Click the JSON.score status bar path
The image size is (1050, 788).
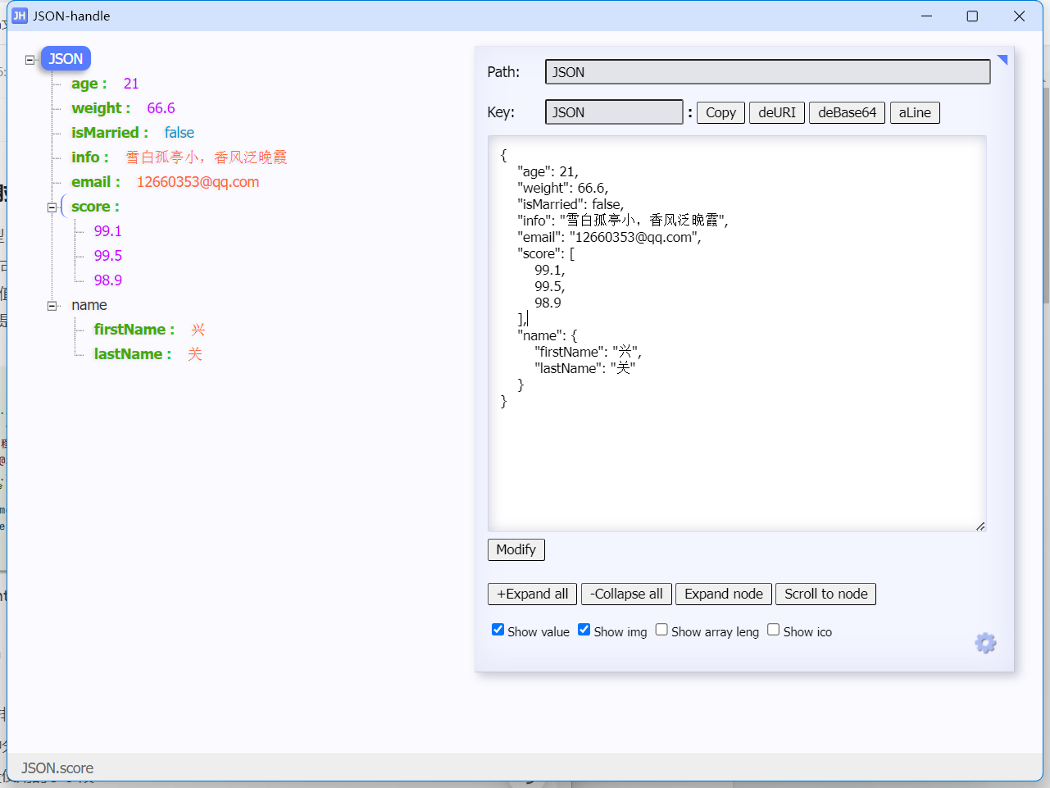pos(57,768)
